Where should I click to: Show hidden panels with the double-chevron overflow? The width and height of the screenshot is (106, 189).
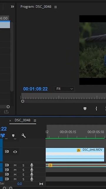[12, 6]
